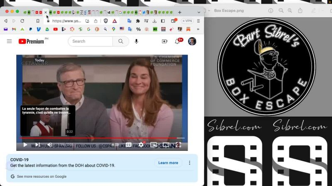Reload the page with the refresh icon

tap(22, 21)
